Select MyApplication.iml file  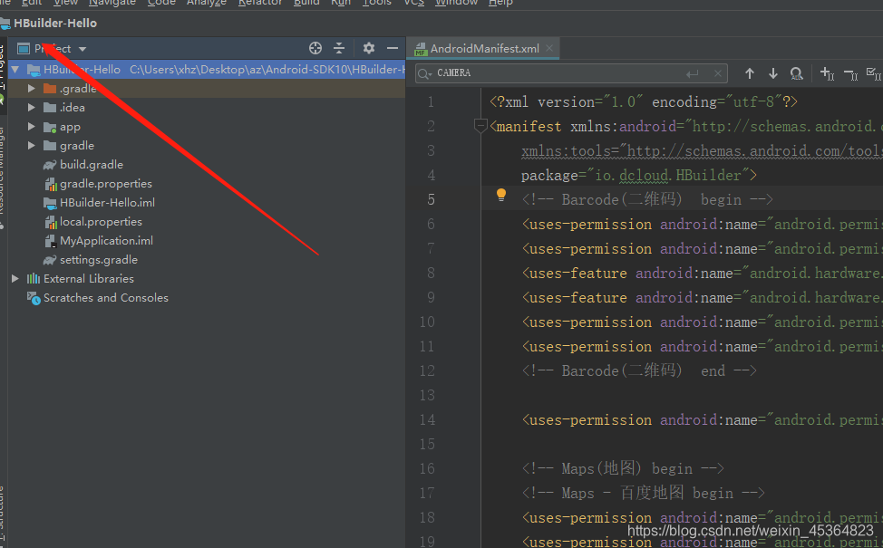[x=106, y=241]
